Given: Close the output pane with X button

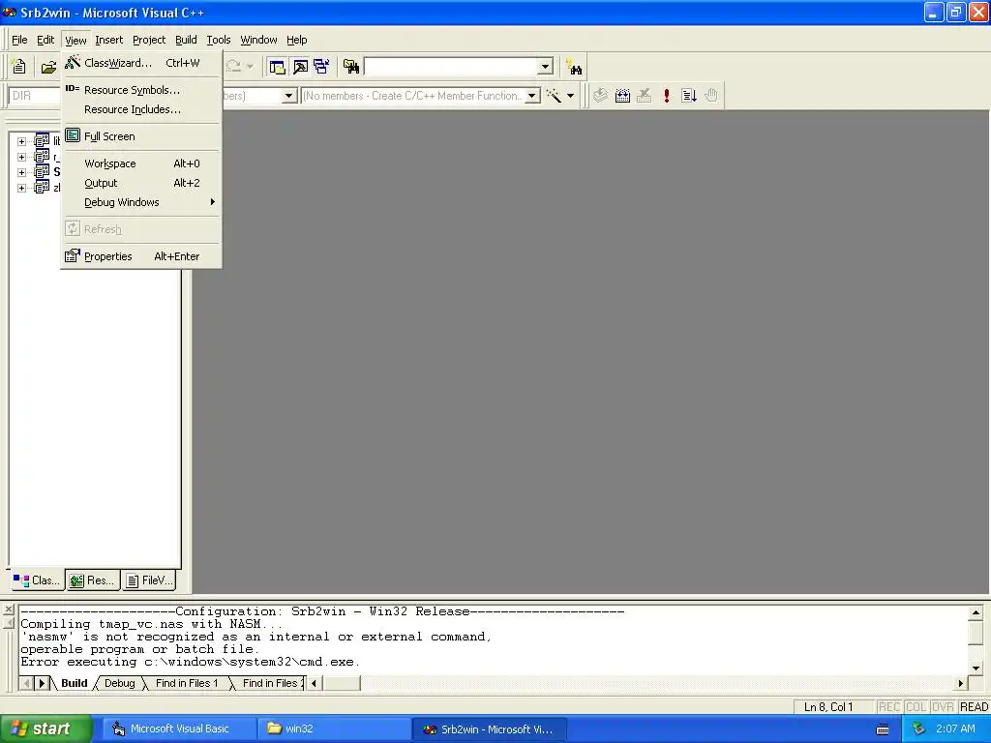Looking at the screenshot, I should 8,609.
